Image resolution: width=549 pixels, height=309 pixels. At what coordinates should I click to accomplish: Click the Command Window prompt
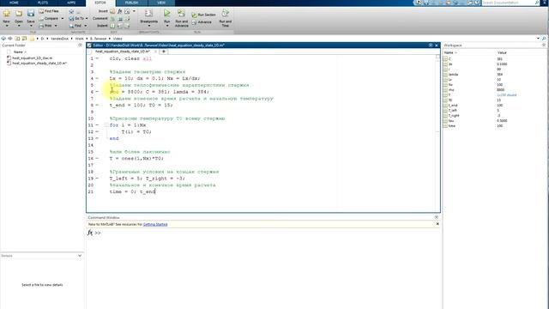[97, 233]
